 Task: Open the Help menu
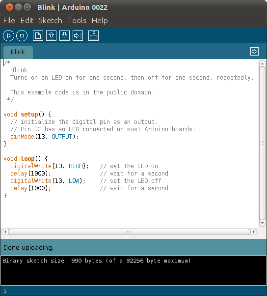(100, 21)
